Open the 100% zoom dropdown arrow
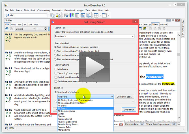This screenshot has height=134, width=189. [x=16, y=128]
